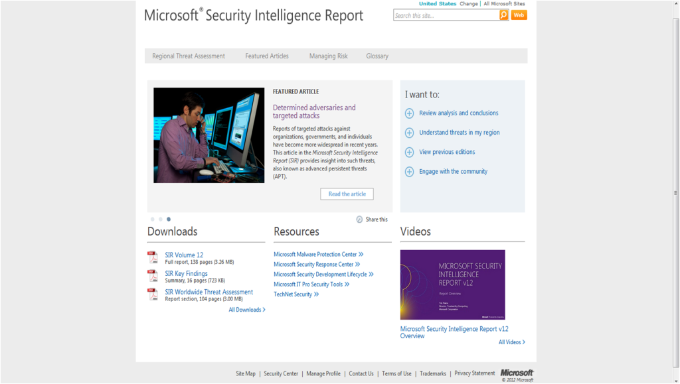Open Microsoft Security Intelligence Report v12 Overview link
Screen dimensions: 680x384
(x=454, y=332)
